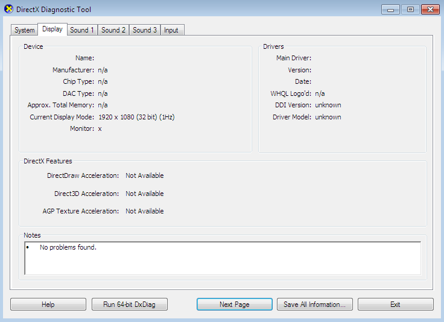Click the Help button
The width and height of the screenshot is (444, 322).
[x=48, y=305]
